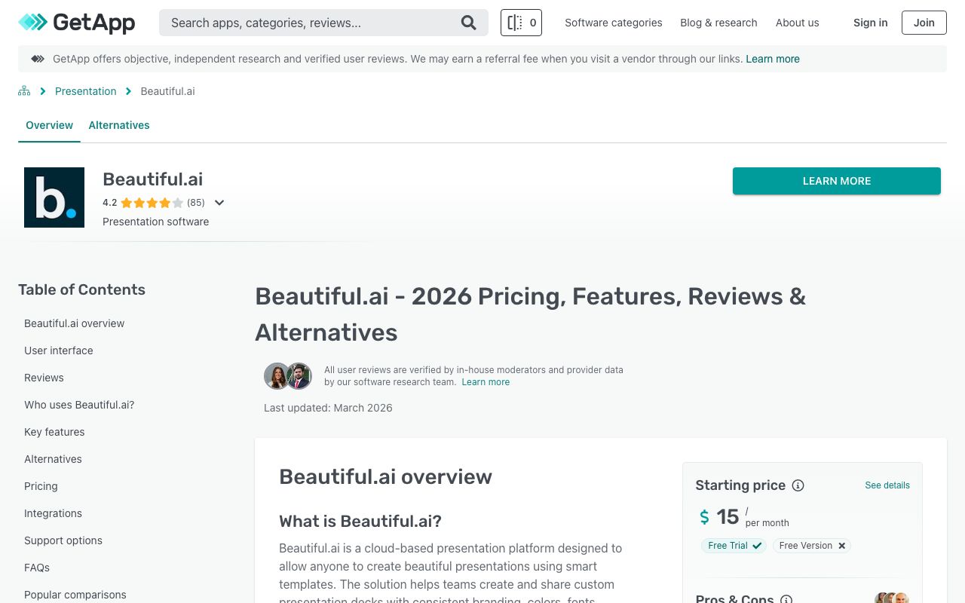Click See details for starting price
Viewport: 965px width, 603px height.
887,485
